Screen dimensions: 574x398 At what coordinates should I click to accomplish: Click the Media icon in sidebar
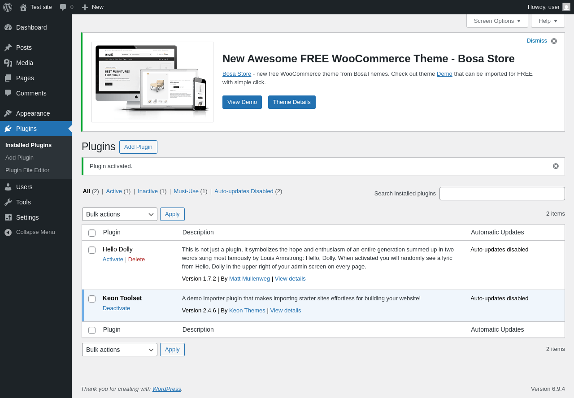coord(8,63)
